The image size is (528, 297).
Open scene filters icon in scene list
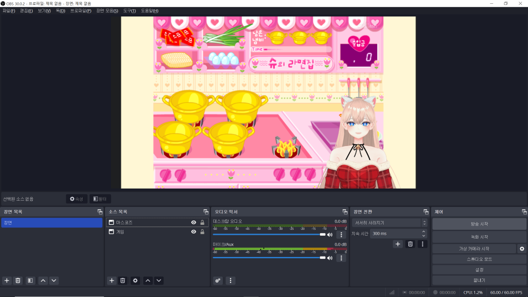[x=30, y=281]
